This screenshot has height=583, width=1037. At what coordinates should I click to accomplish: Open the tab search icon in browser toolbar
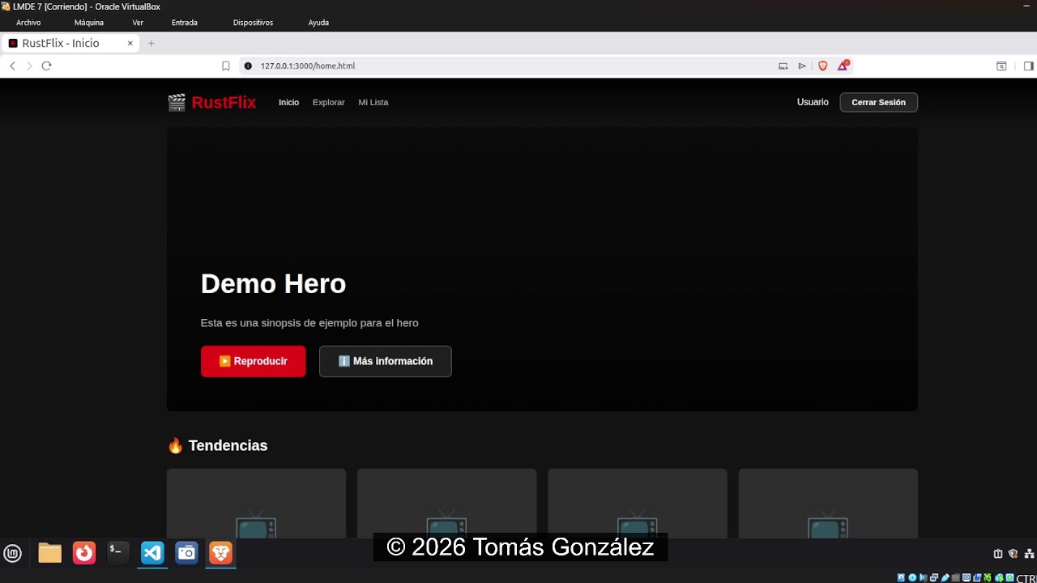pos(1001,66)
